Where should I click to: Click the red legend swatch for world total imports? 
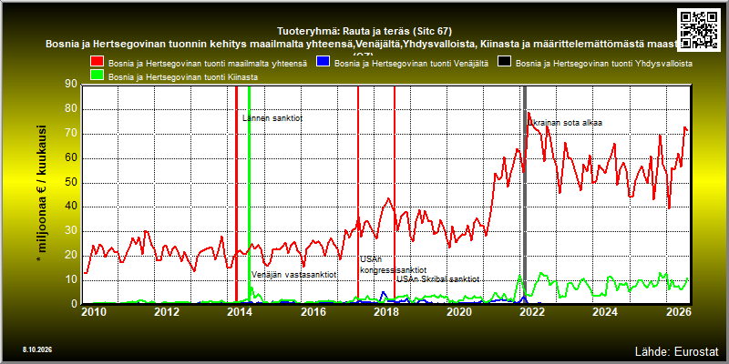[98, 62]
